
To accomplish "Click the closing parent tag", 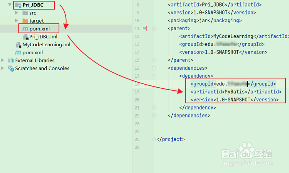I will coord(180,60).
